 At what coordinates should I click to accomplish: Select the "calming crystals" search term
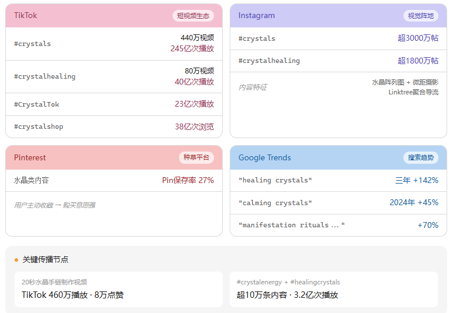(x=275, y=203)
